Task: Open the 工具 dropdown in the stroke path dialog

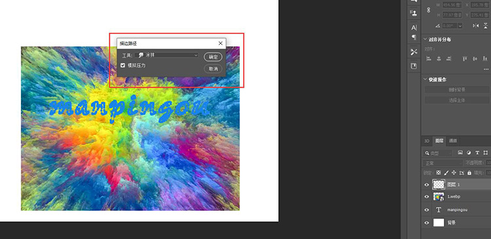Action: [x=168, y=55]
